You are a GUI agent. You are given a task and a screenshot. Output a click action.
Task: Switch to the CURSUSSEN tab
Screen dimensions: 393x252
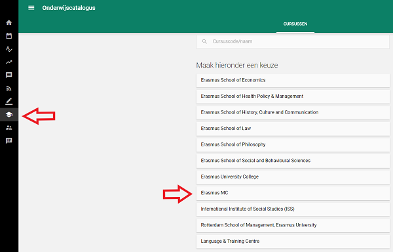click(295, 24)
